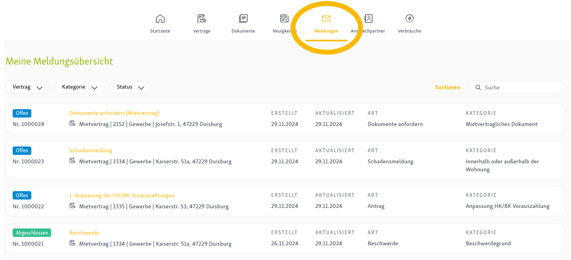Click contract icon in Nr. 1000021 row
This screenshot has height=260, width=571.
click(72, 244)
